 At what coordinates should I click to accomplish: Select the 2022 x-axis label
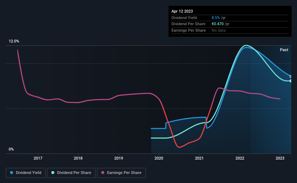pyautogui.click(x=240, y=158)
